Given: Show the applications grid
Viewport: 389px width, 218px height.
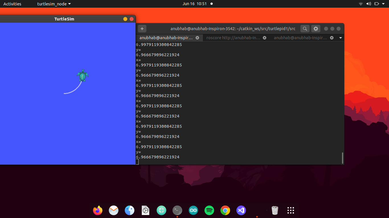Looking at the screenshot, I should coord(290,210).
